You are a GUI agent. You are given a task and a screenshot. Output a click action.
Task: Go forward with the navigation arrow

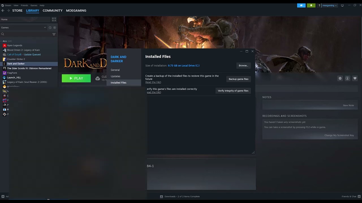coord(8,10)
